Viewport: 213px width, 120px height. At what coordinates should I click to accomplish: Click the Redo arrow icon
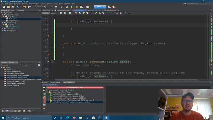pos(29,7)
